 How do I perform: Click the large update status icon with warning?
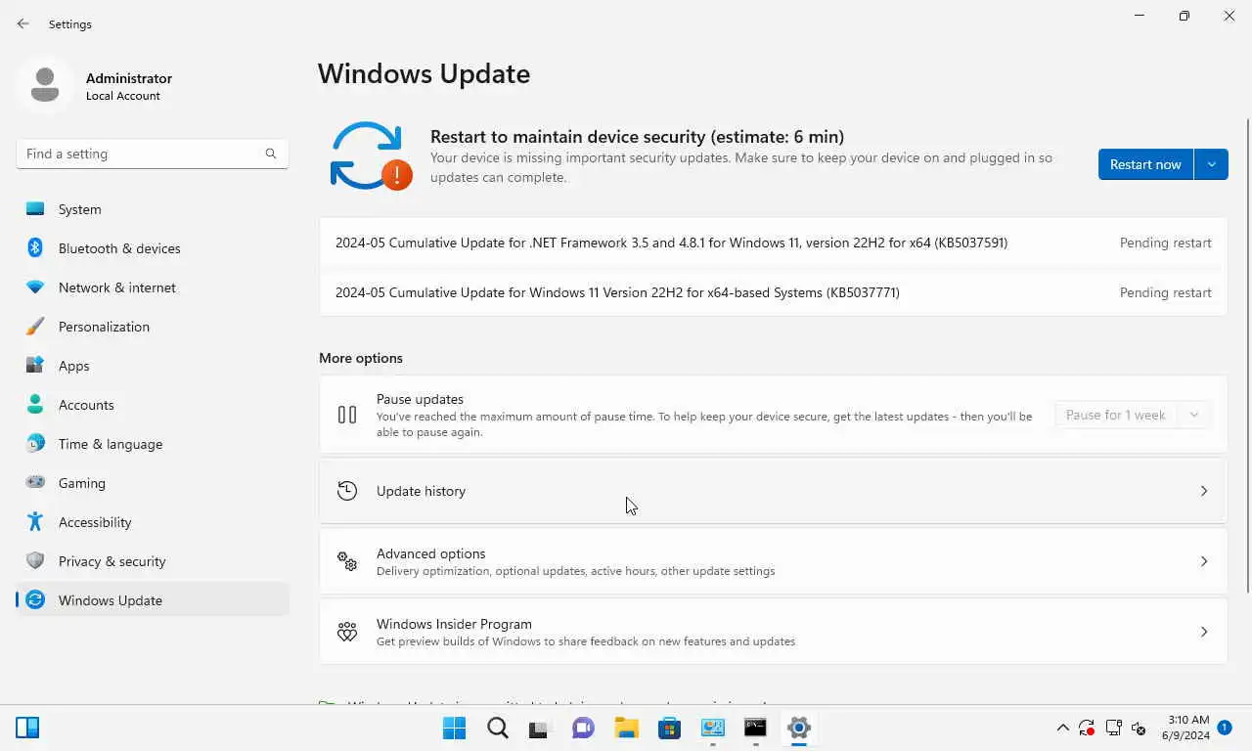coord(371,155)
